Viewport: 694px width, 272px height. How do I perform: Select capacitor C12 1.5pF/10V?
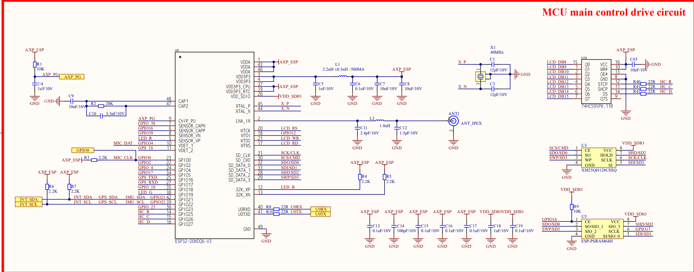click(x=397, y=128)
